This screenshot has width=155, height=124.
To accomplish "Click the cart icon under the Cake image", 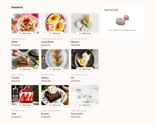I will pyautogui.click(x=20, y=105).
